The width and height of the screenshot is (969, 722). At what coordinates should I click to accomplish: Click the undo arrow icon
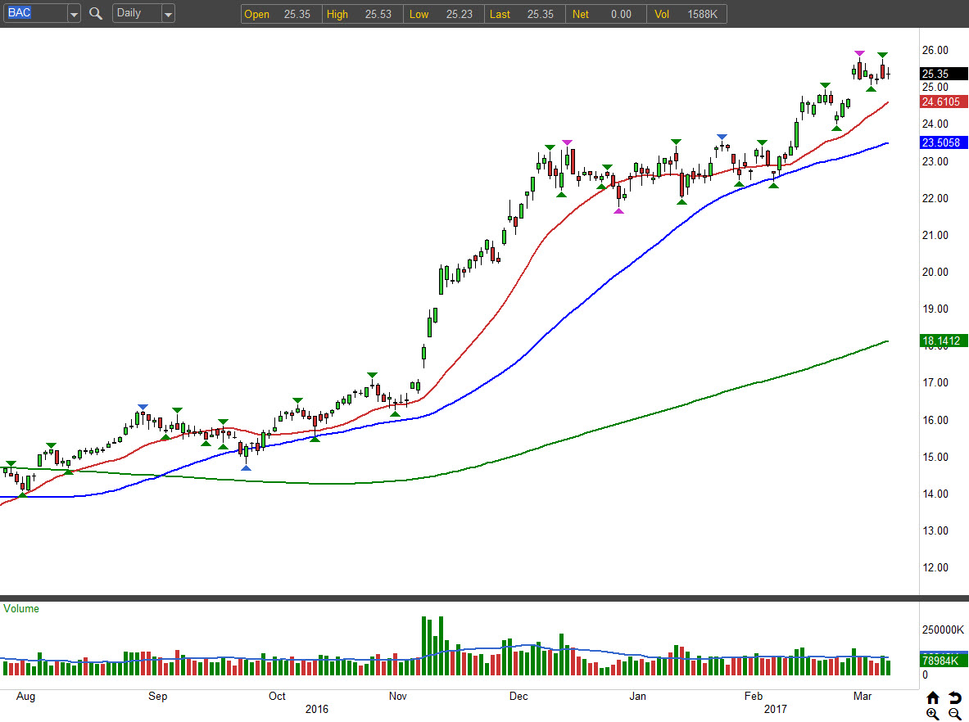pos(955,698)
